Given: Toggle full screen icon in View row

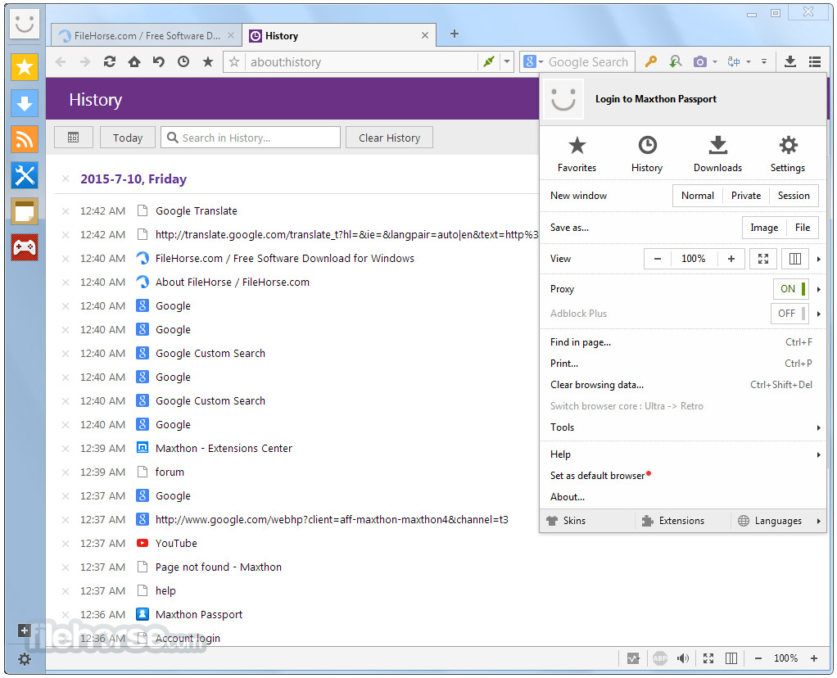Looking at the screenshot, I should (x=763, y=259).
